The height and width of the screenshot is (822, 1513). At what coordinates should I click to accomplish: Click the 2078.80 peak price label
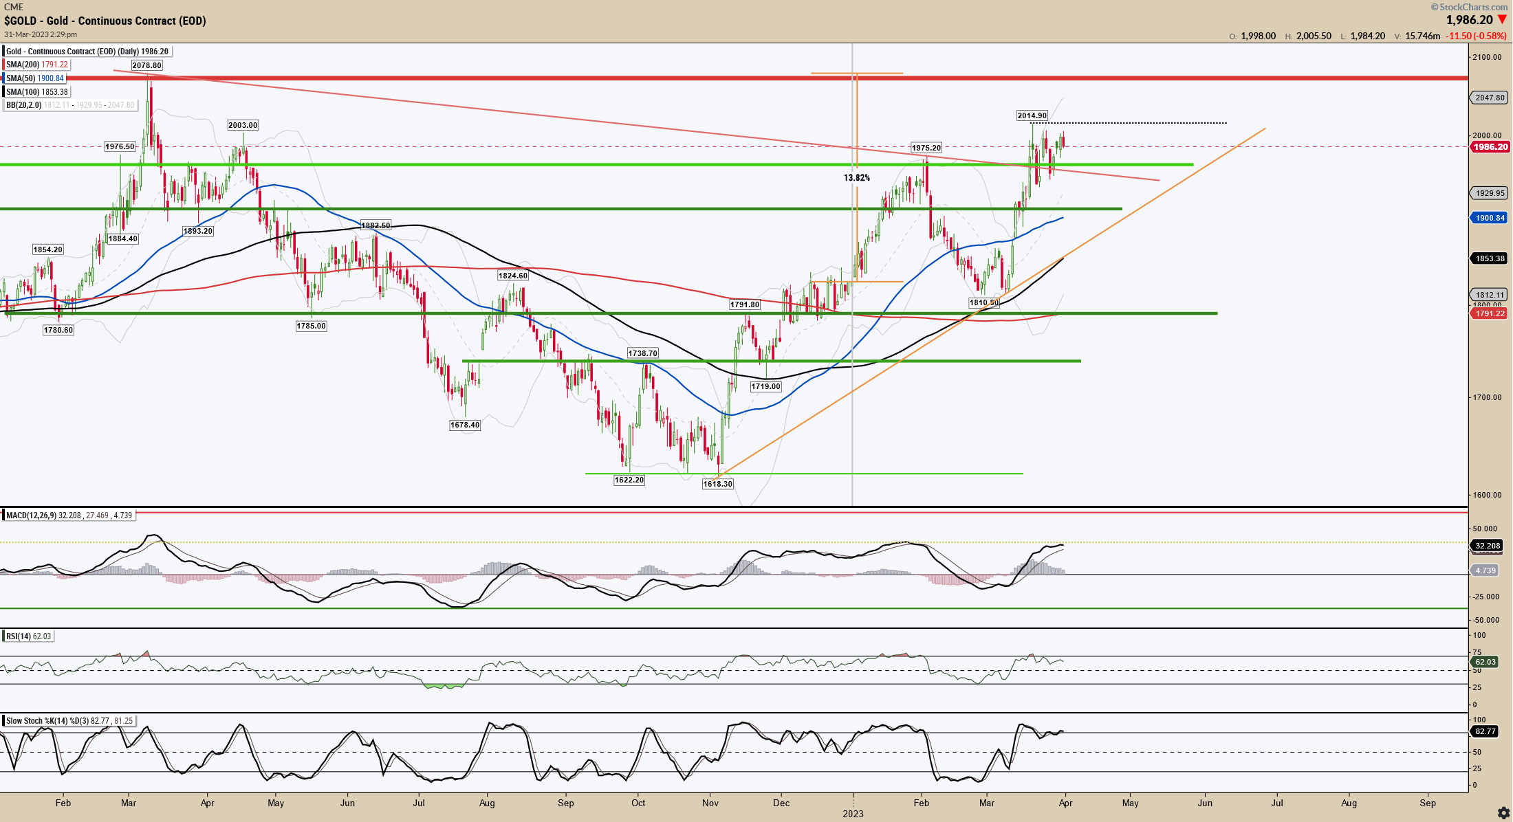coord(146,65)
